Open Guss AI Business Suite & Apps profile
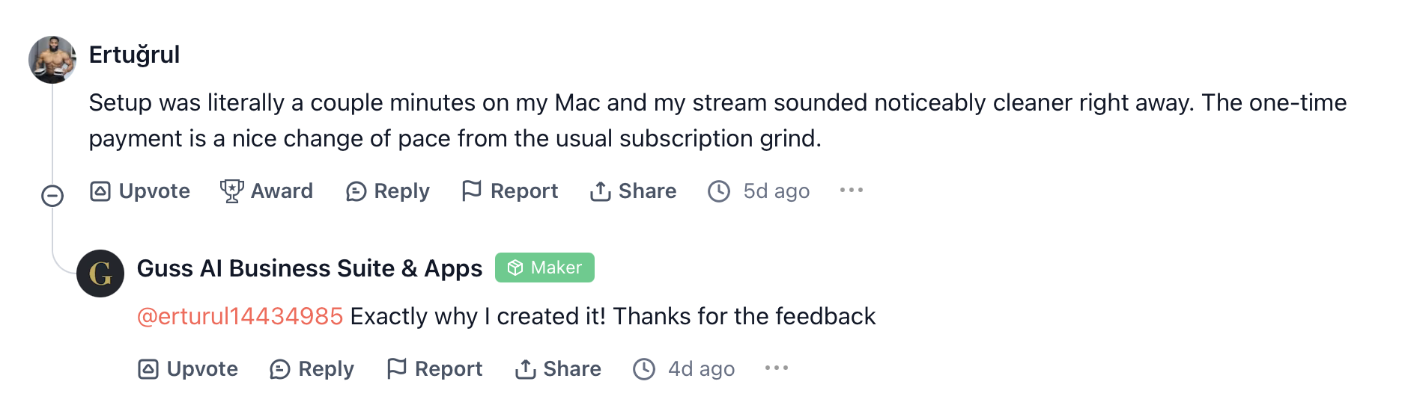 pyautogui.click(x=309, y=268)
